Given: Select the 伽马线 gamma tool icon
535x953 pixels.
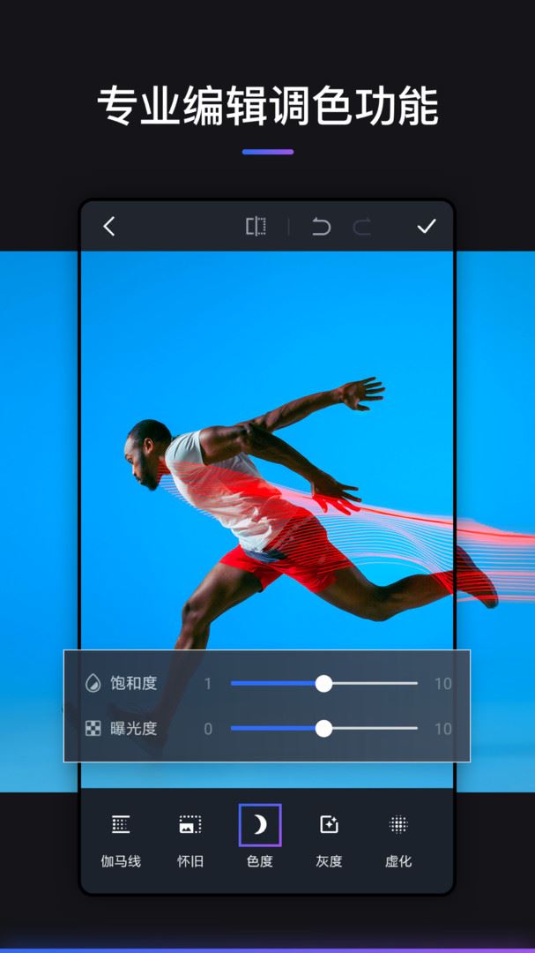Looking at the screenshot, I should pyautogui.click(x=120, y=825).
